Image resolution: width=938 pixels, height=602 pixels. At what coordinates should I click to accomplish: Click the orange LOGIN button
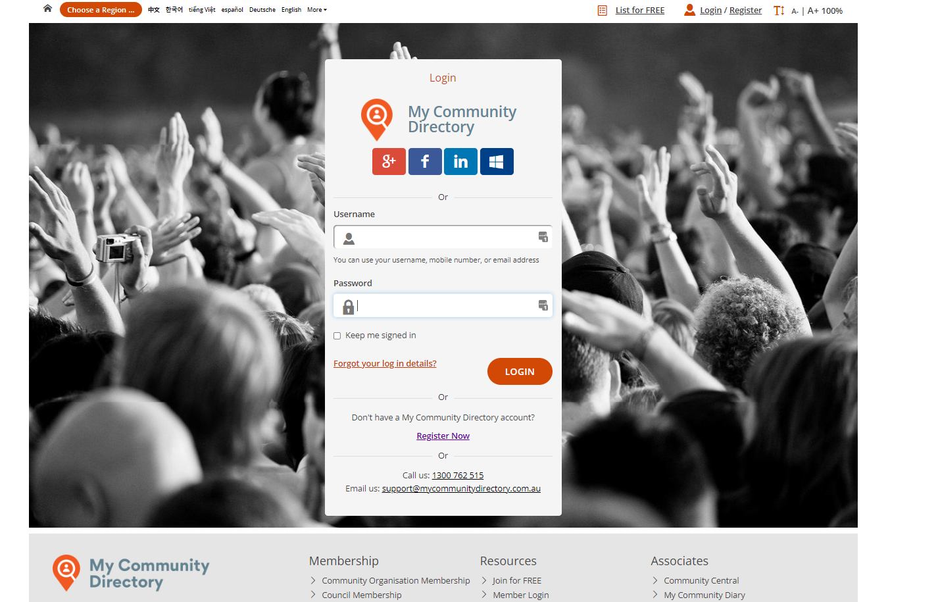click(520, 372)
